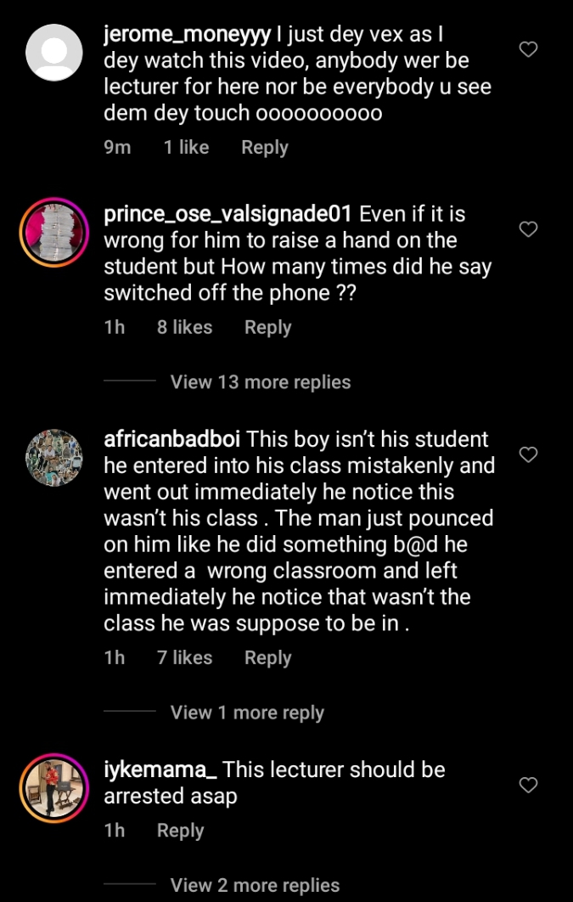Open iykemama_'s story ring avatar
Viewport: 573px width, 902px height.
54,788
